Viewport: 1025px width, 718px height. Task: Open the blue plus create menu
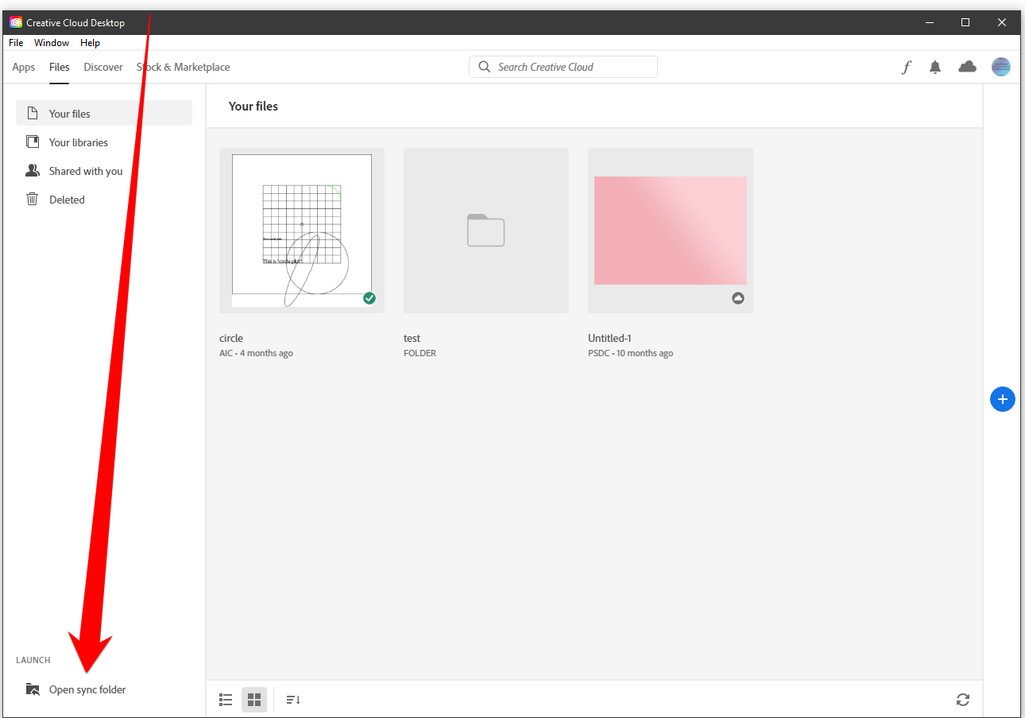1002,399
